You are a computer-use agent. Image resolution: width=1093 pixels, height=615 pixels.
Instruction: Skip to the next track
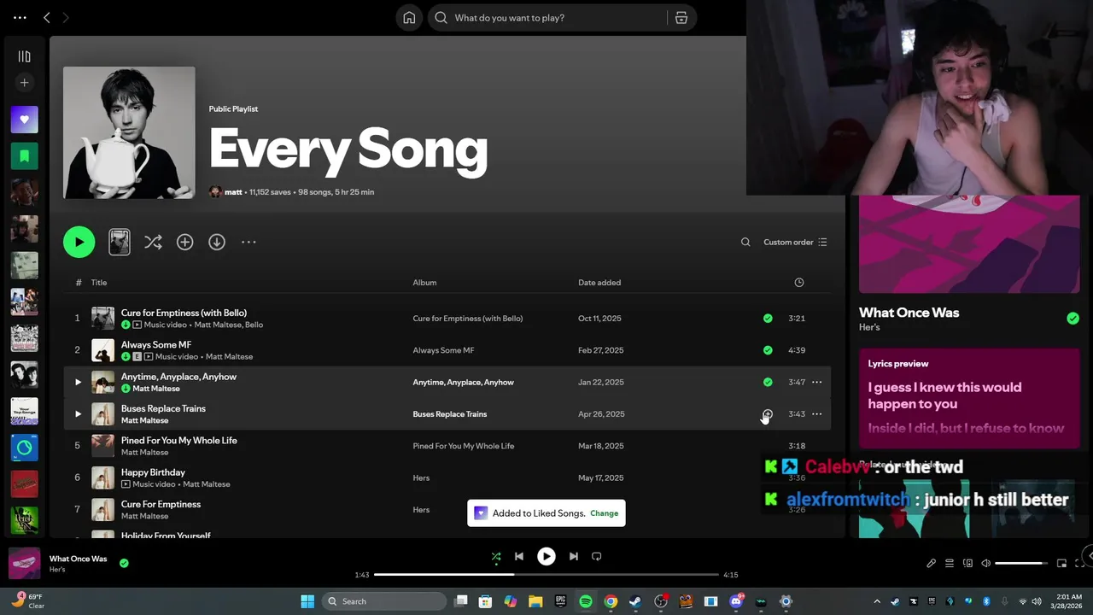(x=574, y=556)
